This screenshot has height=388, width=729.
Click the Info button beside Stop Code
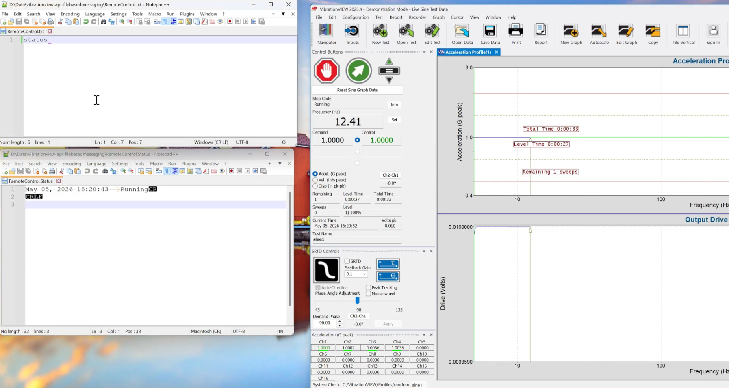click(x=394, y=105)
